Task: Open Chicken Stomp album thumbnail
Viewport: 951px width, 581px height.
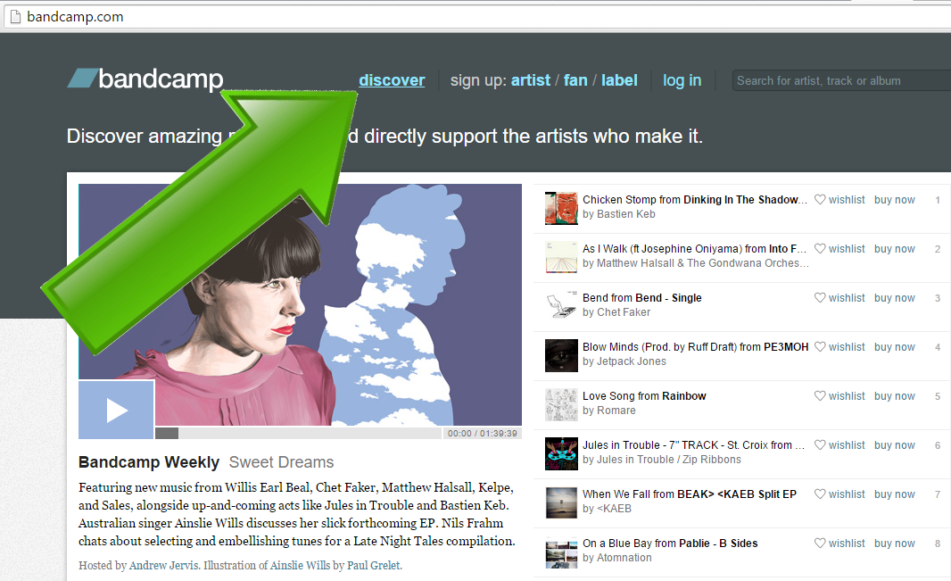Action: click(x=561, y=208)
